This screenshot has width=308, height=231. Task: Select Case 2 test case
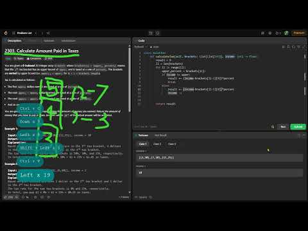(157, 144)
